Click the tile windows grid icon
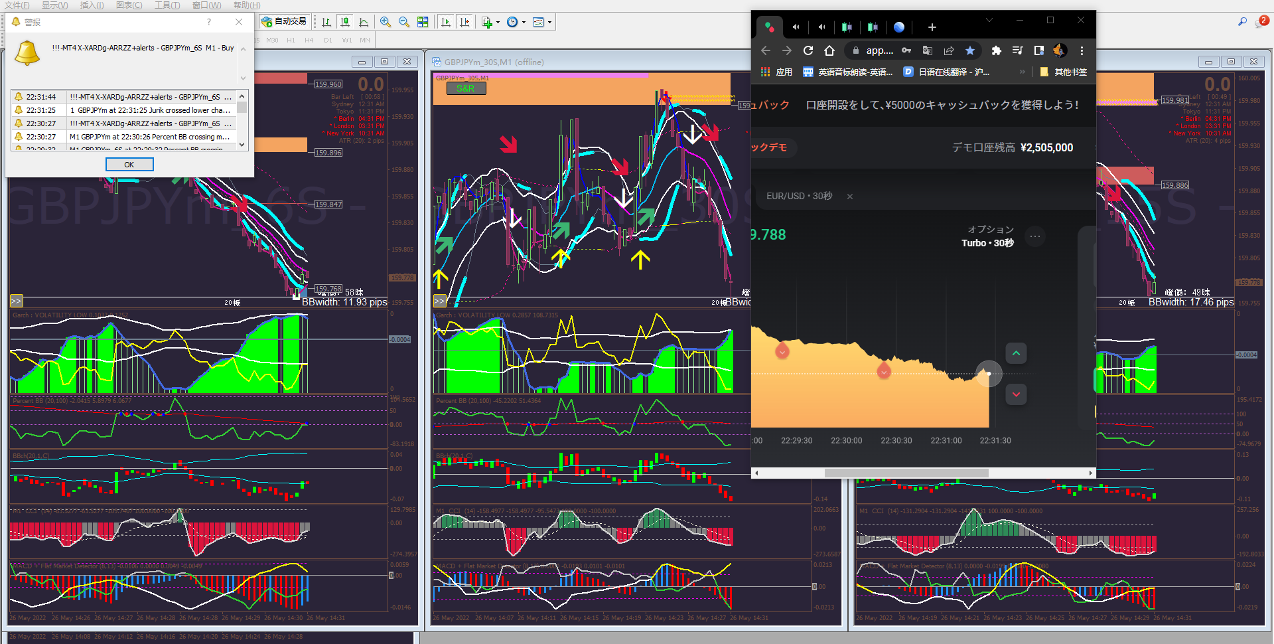The height and width of the screenshot is (644, 1274). (423, 22)
